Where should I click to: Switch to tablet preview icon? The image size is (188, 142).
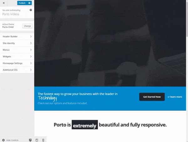37,140
